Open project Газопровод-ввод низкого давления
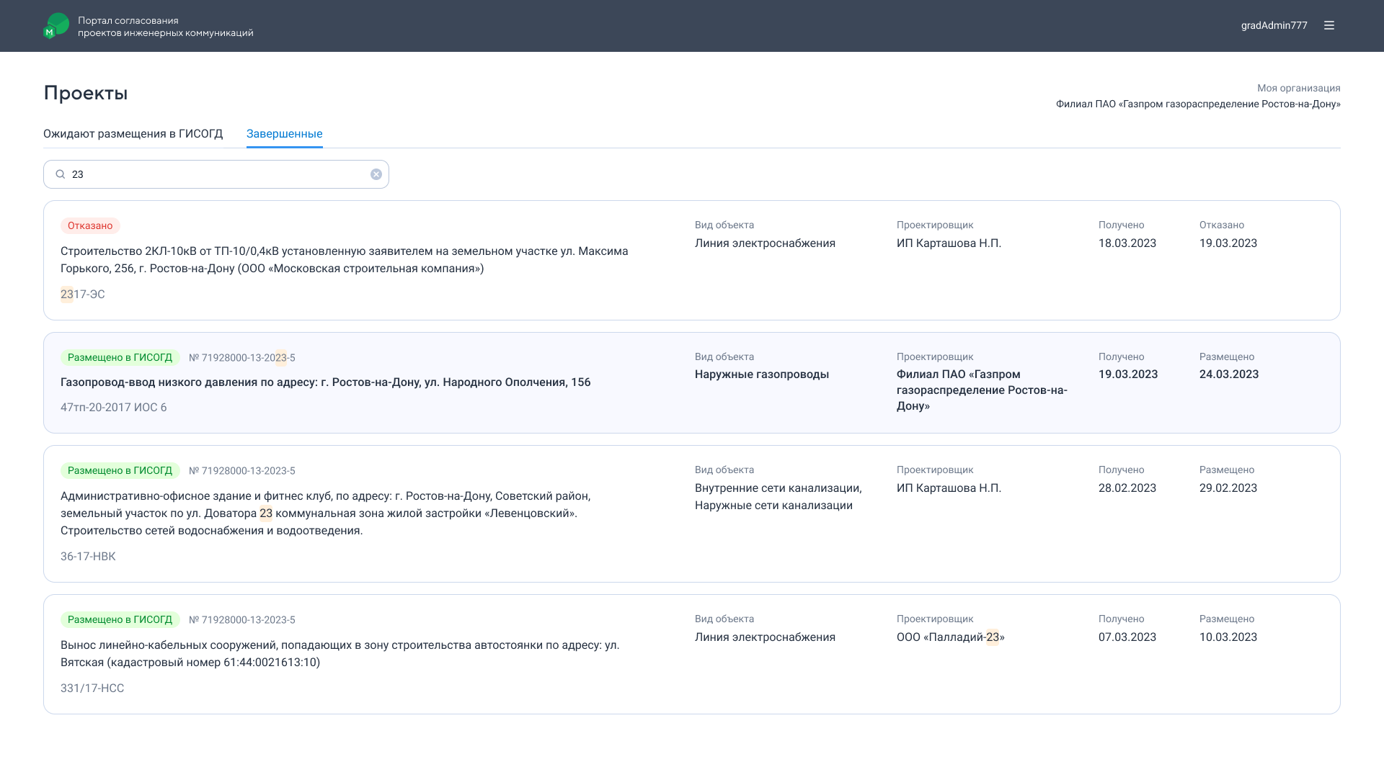 click(326, 382)
